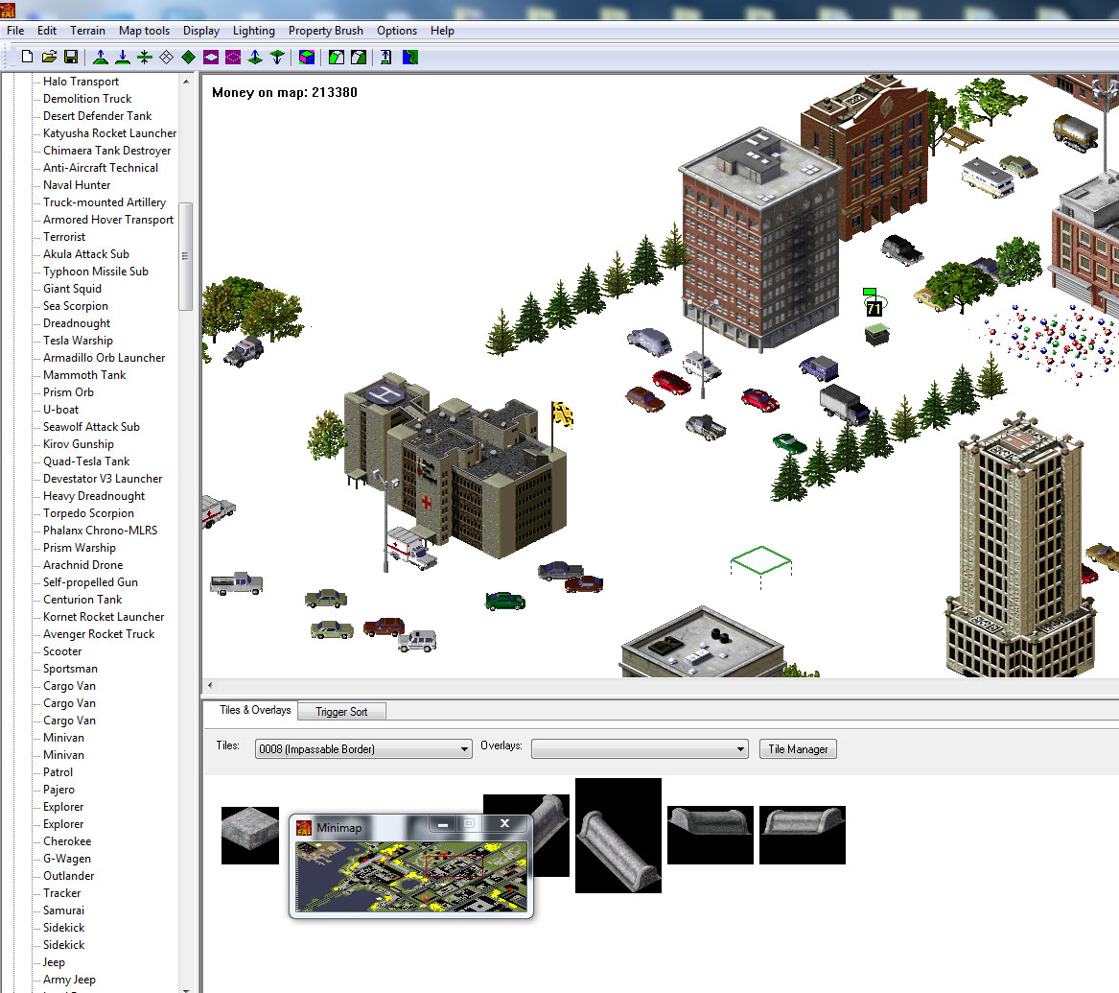Viewport: 1119px width, 993px height.
Task: Create a new map with New icon
Action: (27, 58)
